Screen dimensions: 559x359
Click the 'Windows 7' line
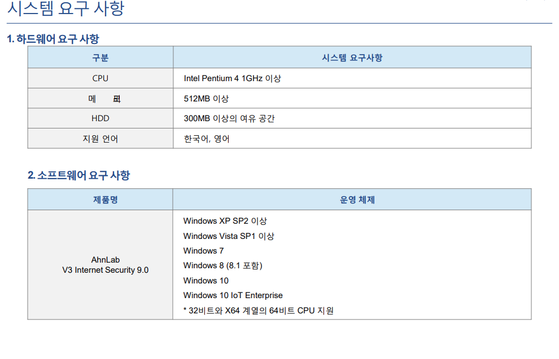coord(204,251)
